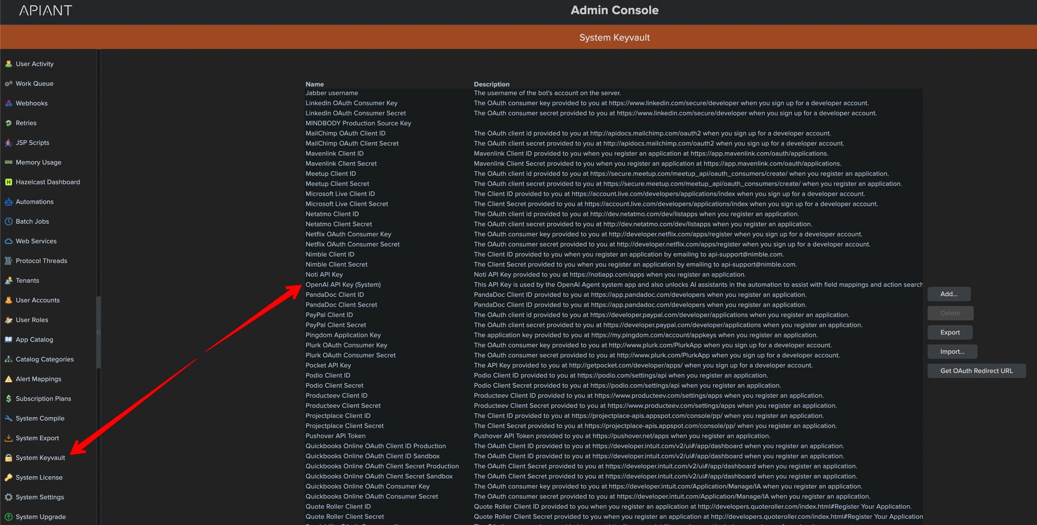Open App Catalog menu entry
The width and height of the screenshot is (1037, 525).
pos(34,339)
